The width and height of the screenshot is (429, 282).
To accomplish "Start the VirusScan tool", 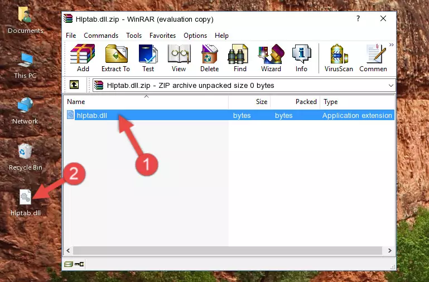I will pyautogui.click(x=339, y=58).
